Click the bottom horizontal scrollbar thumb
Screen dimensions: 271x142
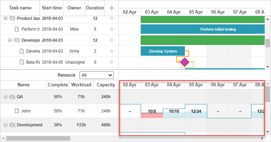click(x=39, y=138)
